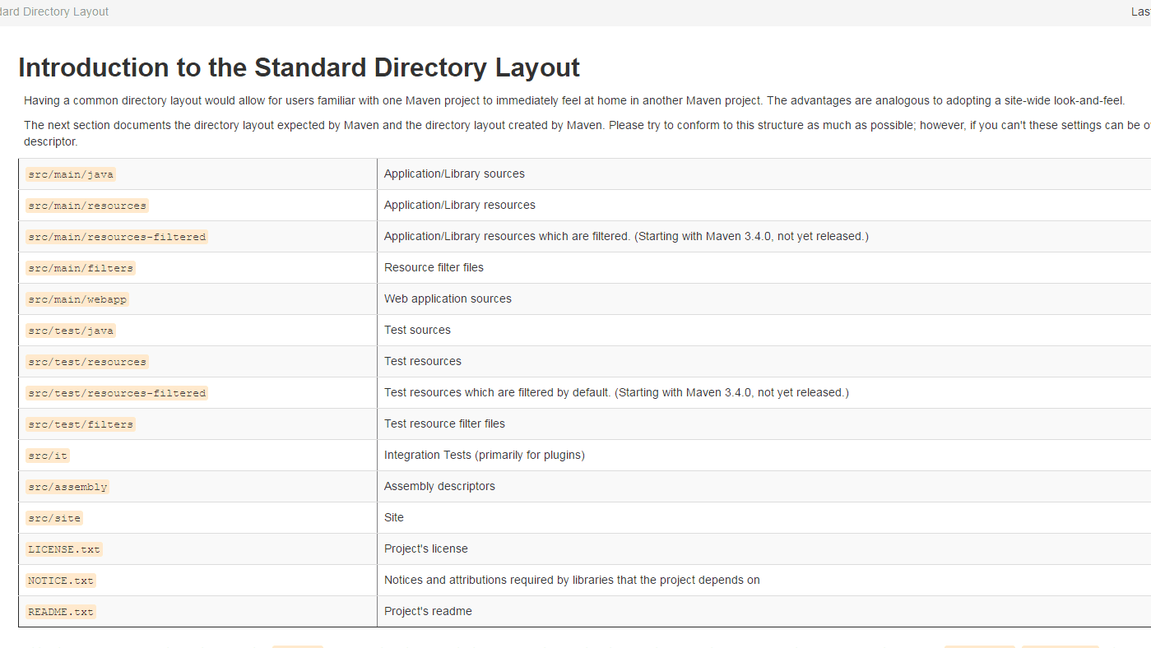1151x648 pixels.
Task: Click the 'Assembly descriptors' description cell
Action: pyautogui.click(x=439, y=486)
